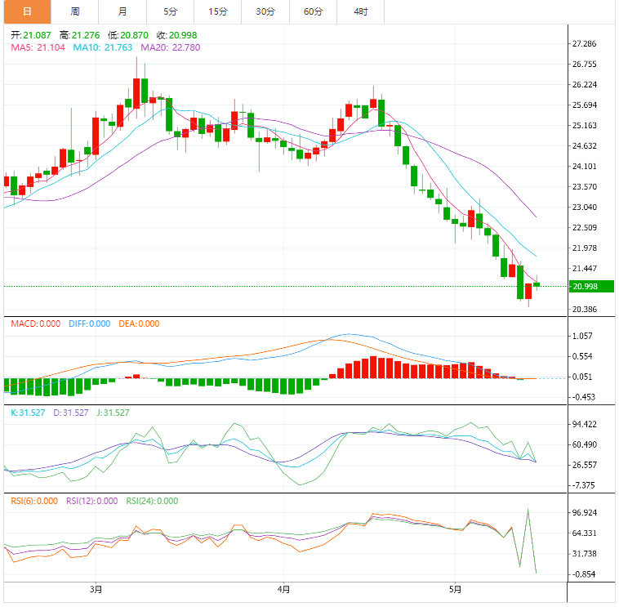Click the RSI(6):0.000 label
The image size is (619, 607).
[34, 501]
